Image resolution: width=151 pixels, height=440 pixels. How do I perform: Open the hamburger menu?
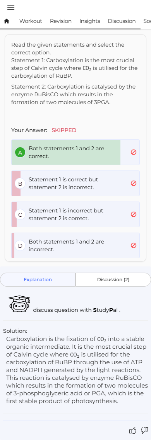coord(11,8)
